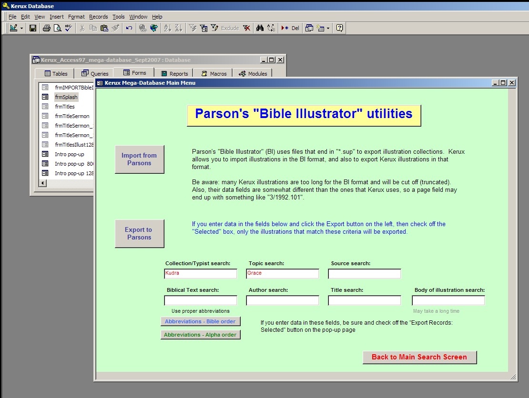Switch to Design View using toolbar icon
529x398 pixels.
[13, 28]
